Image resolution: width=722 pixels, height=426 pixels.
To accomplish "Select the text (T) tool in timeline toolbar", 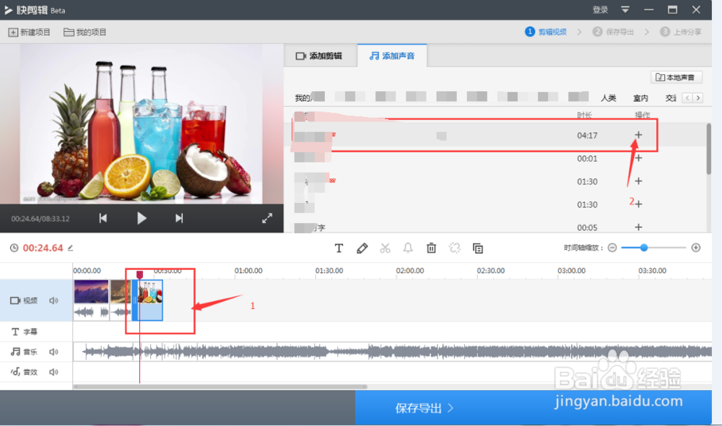I will (339, 248).
